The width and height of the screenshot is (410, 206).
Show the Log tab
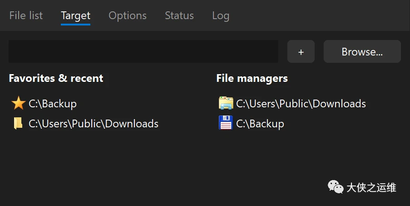(220, 15)
